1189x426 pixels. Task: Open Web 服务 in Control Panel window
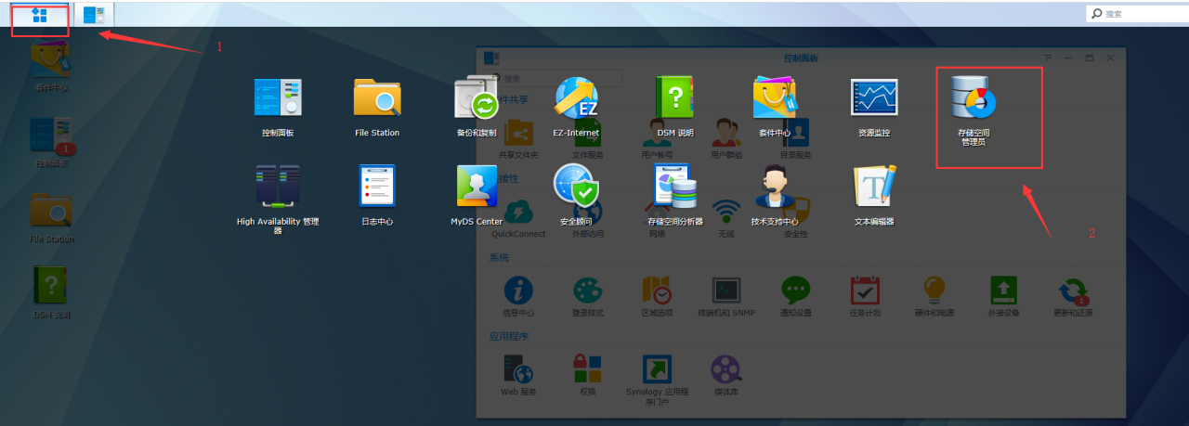[518, 376]
